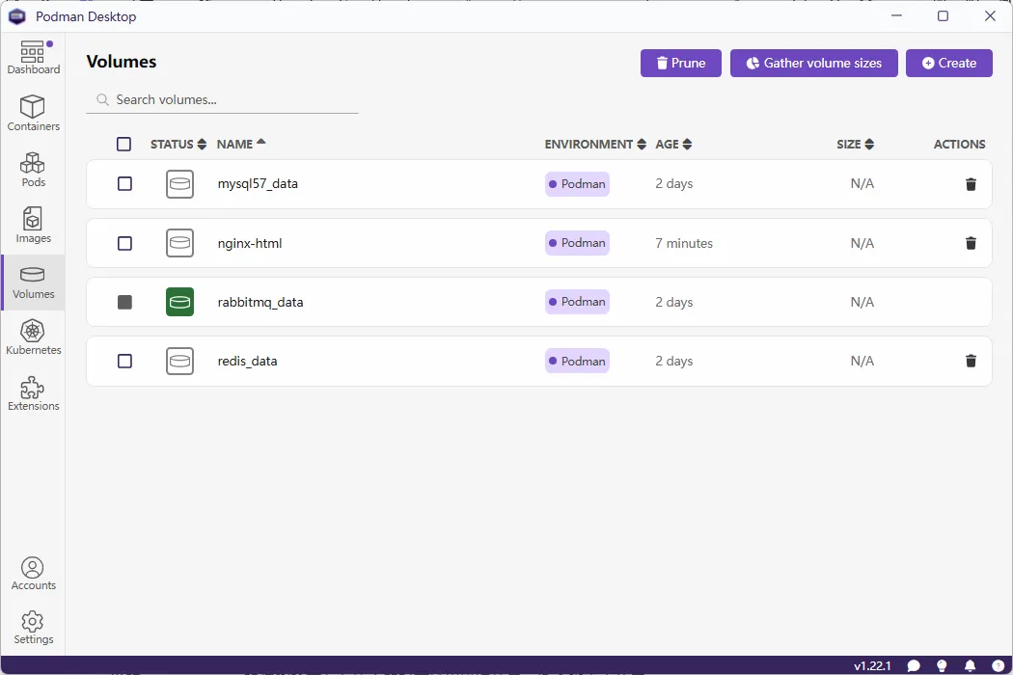This screenshot has height=675, width=1013.
Task: Select the mysql57_data volume checkbox
Action: coord(124,183)
